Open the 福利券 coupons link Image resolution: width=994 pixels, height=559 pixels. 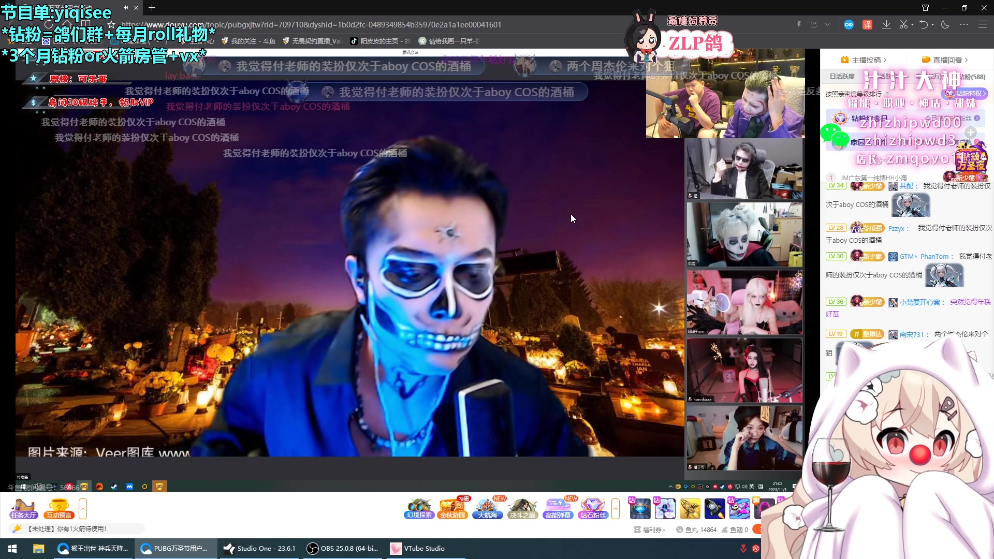(x=649, y=529)
